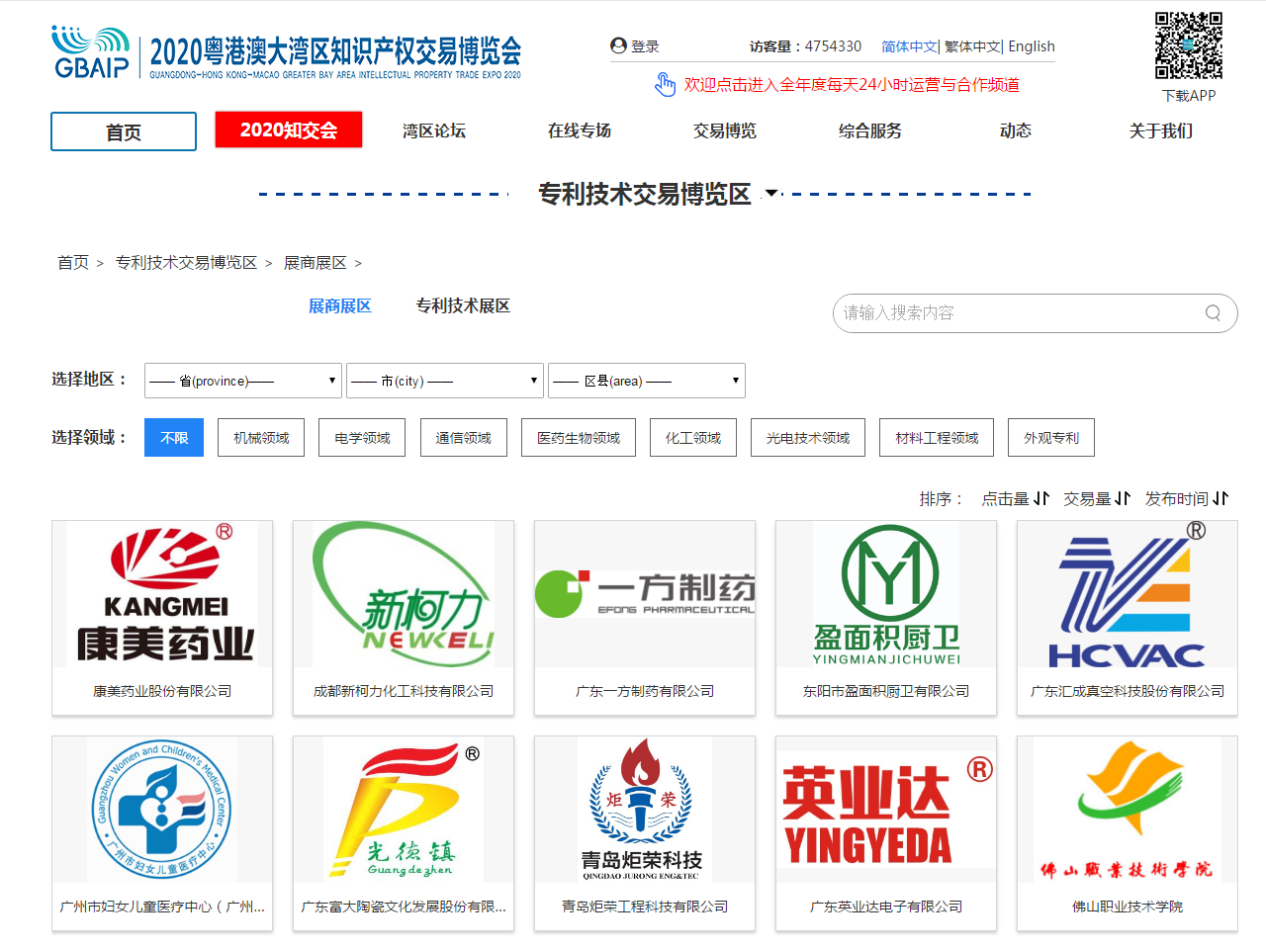Screen dimensions: 1266x951
Task: Select the 电学领域 filter
Action: tap(362, 438)
